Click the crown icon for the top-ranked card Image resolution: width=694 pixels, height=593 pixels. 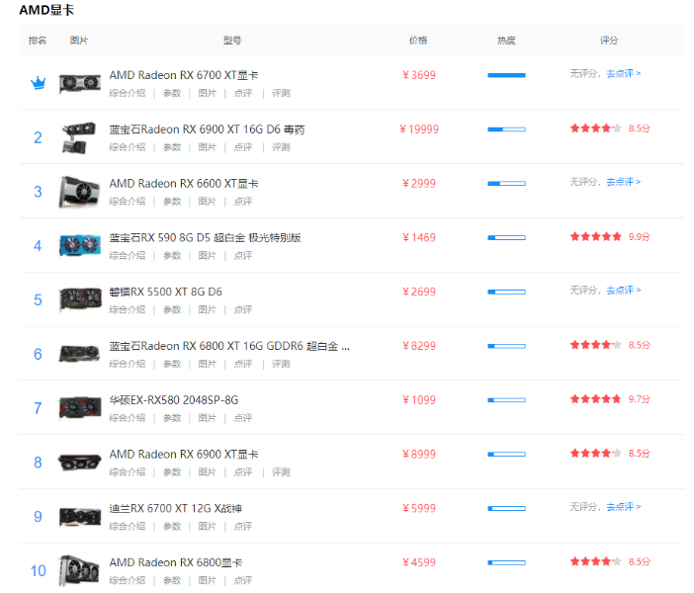pyautogui.click(x=38, y=83)
